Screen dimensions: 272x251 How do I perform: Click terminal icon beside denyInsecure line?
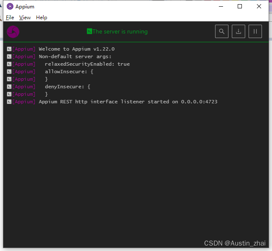(x=9, y=87)
